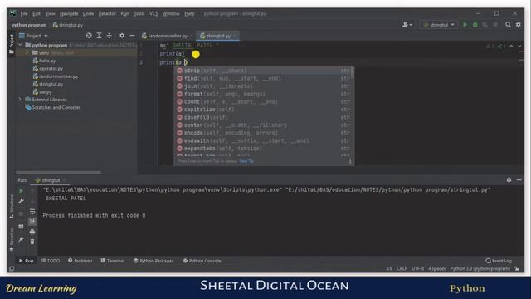The height and width of the screenshot is (299, 531).
Task: Open Search Everywhere magnifier icon
Action: pos(508,25)
